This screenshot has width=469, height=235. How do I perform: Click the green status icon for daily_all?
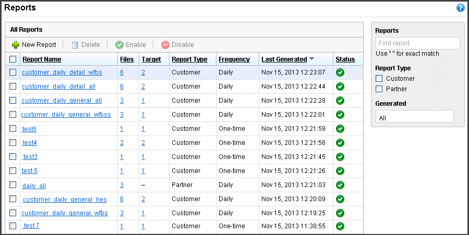(340, 185)
